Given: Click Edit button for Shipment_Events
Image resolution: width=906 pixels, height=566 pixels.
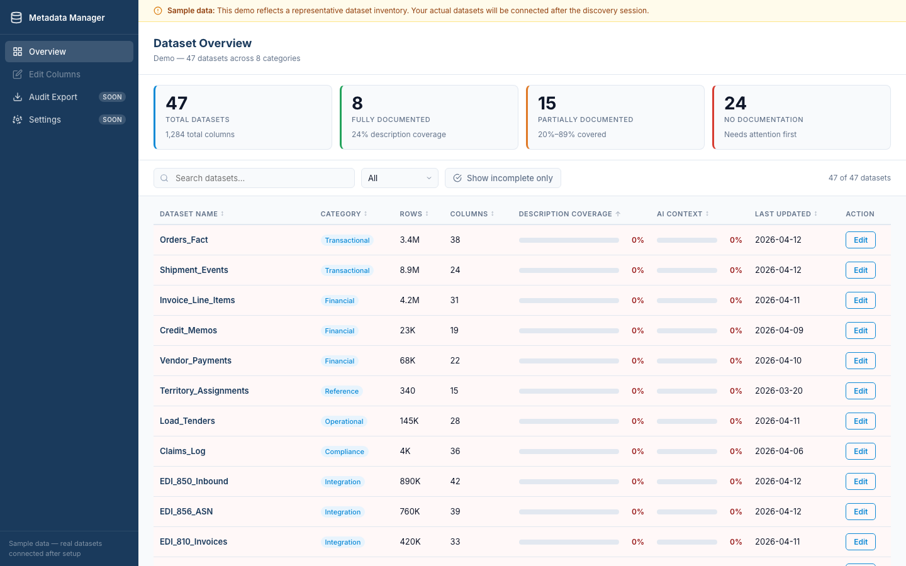Looking at the screenshot, I should pyautogui.click(x=861, y=270).
